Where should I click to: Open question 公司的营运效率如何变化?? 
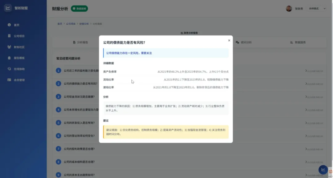point(79,136)
